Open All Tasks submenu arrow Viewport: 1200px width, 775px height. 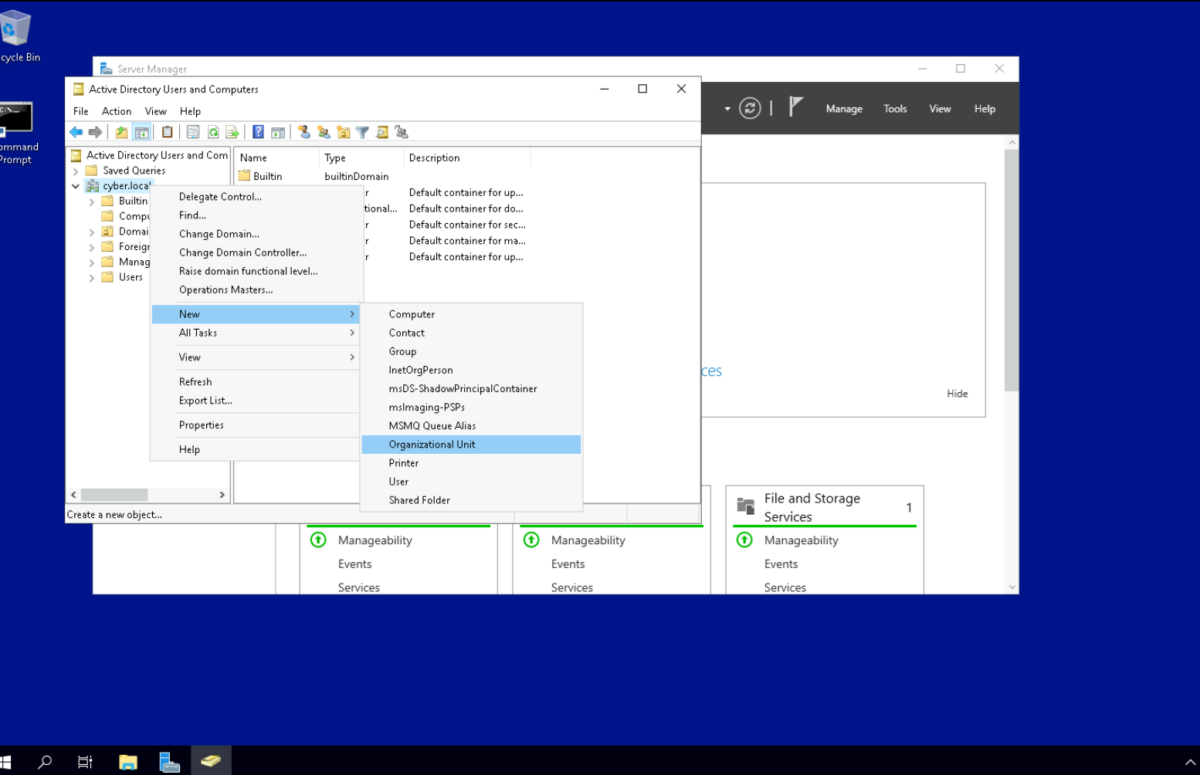[x=352, y=333]
